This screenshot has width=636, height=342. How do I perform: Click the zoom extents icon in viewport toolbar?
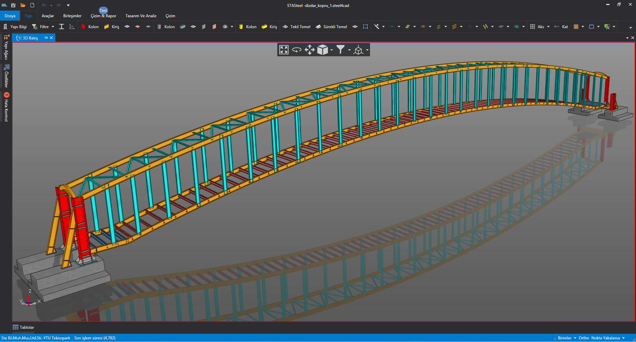[x=284, y=50]
